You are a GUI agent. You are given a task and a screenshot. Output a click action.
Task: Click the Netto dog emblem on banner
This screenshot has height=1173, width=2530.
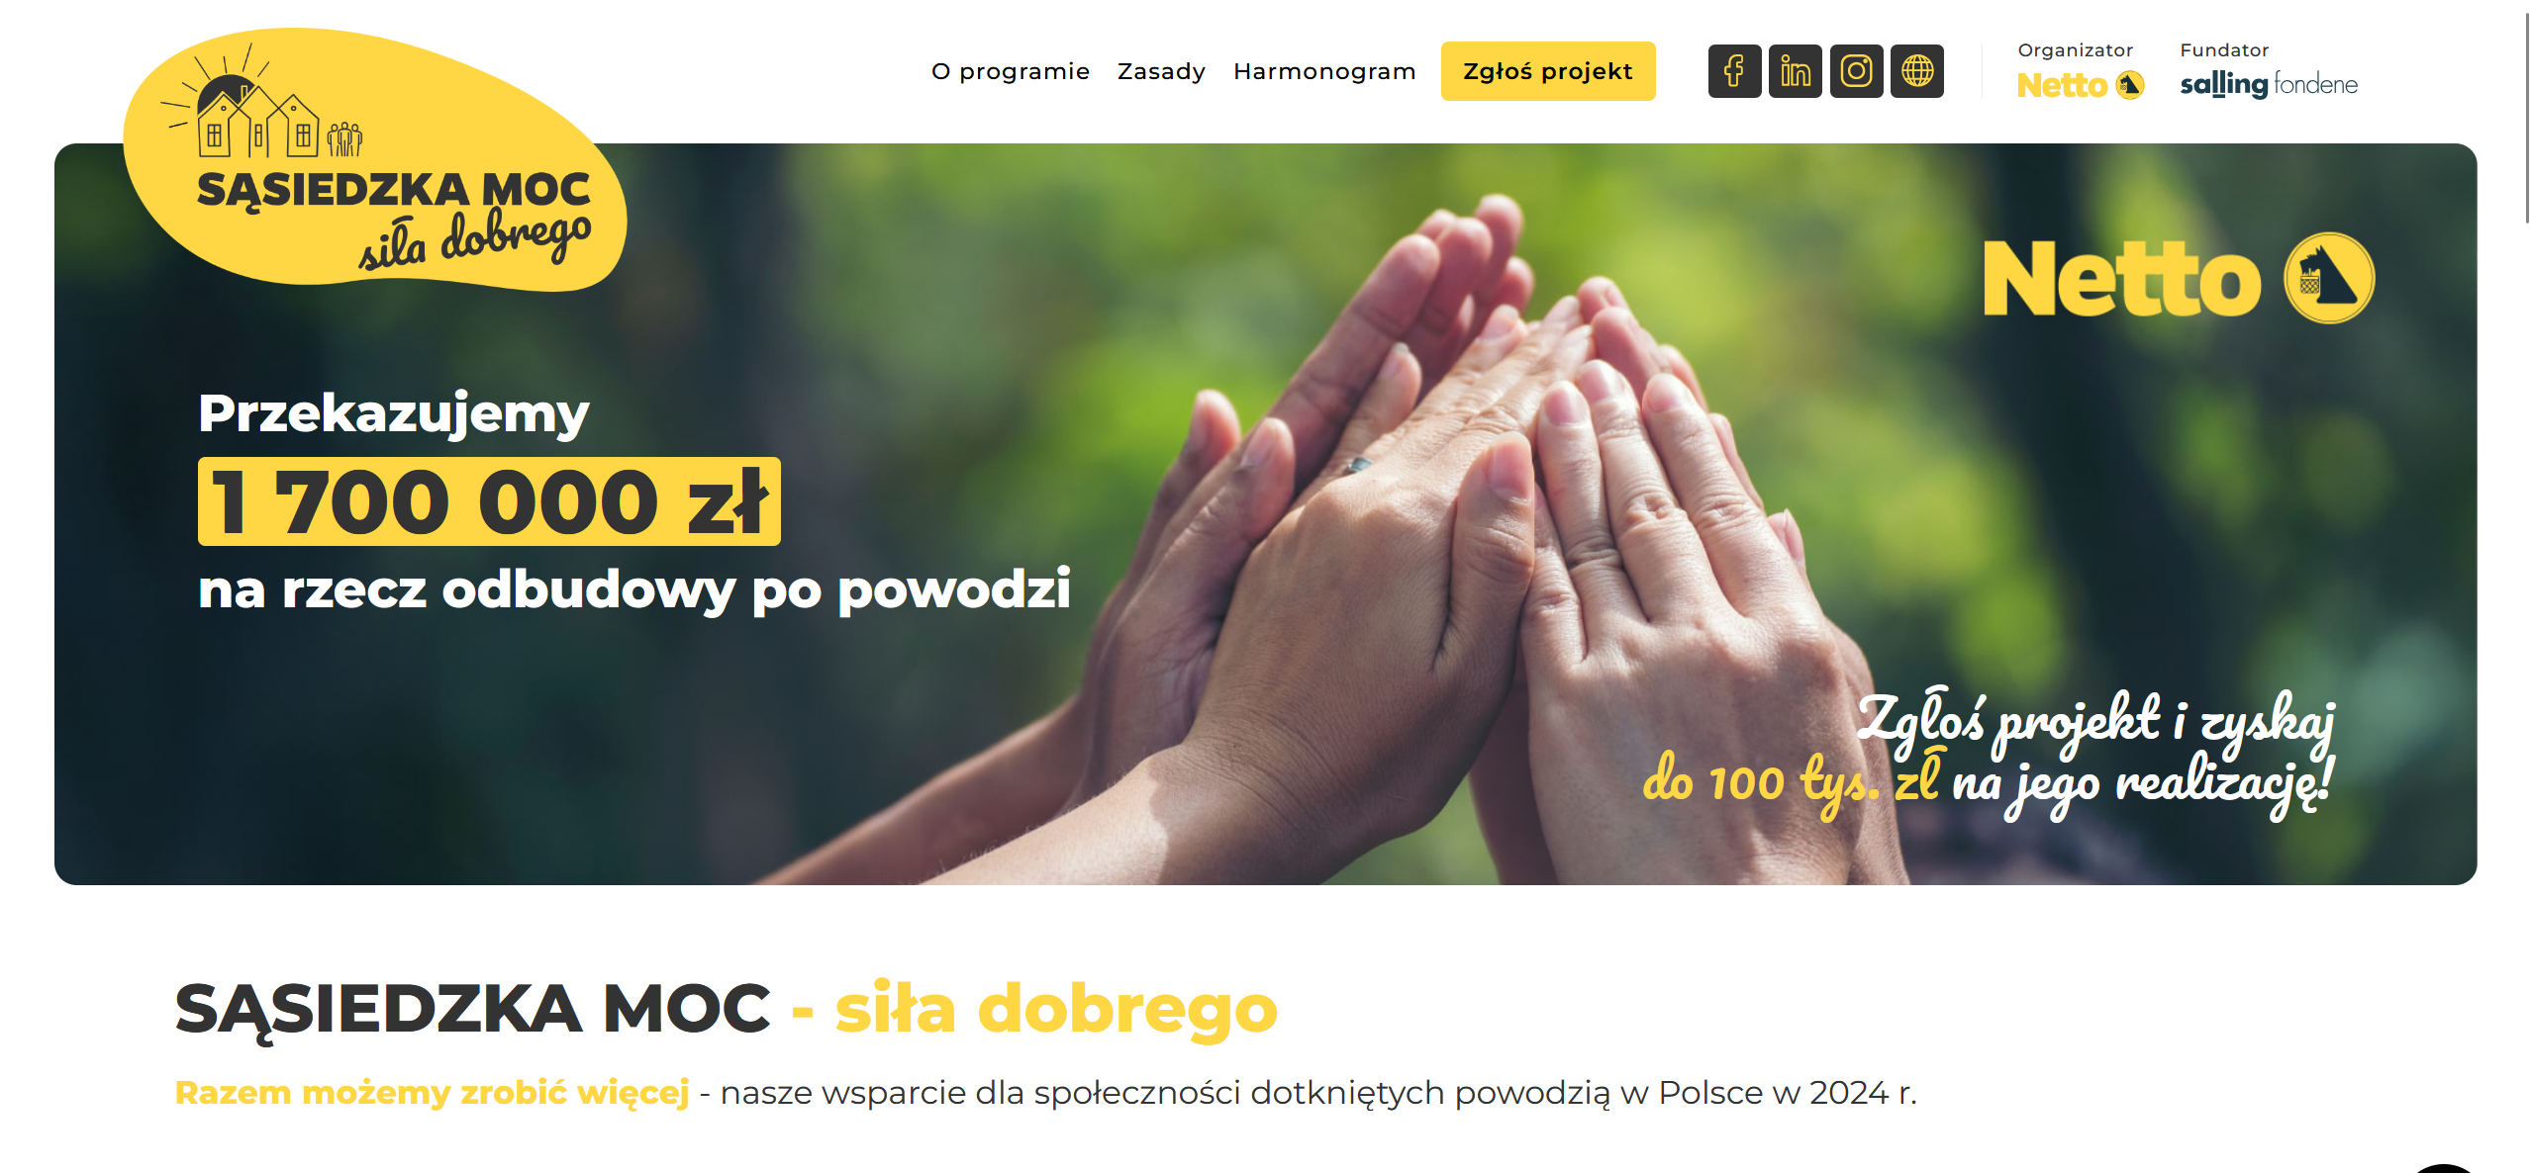(x=2329, y=278)
